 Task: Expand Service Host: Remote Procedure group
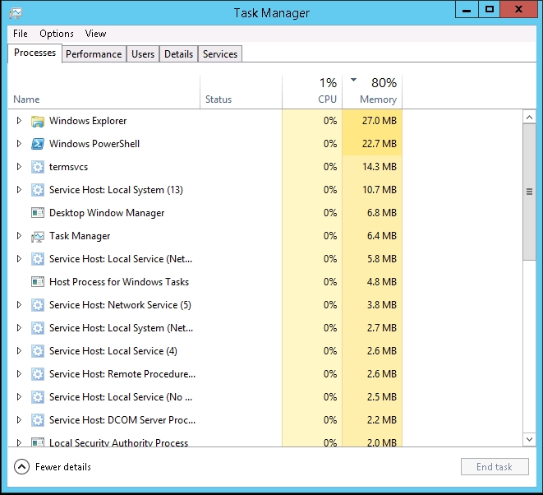19,373
